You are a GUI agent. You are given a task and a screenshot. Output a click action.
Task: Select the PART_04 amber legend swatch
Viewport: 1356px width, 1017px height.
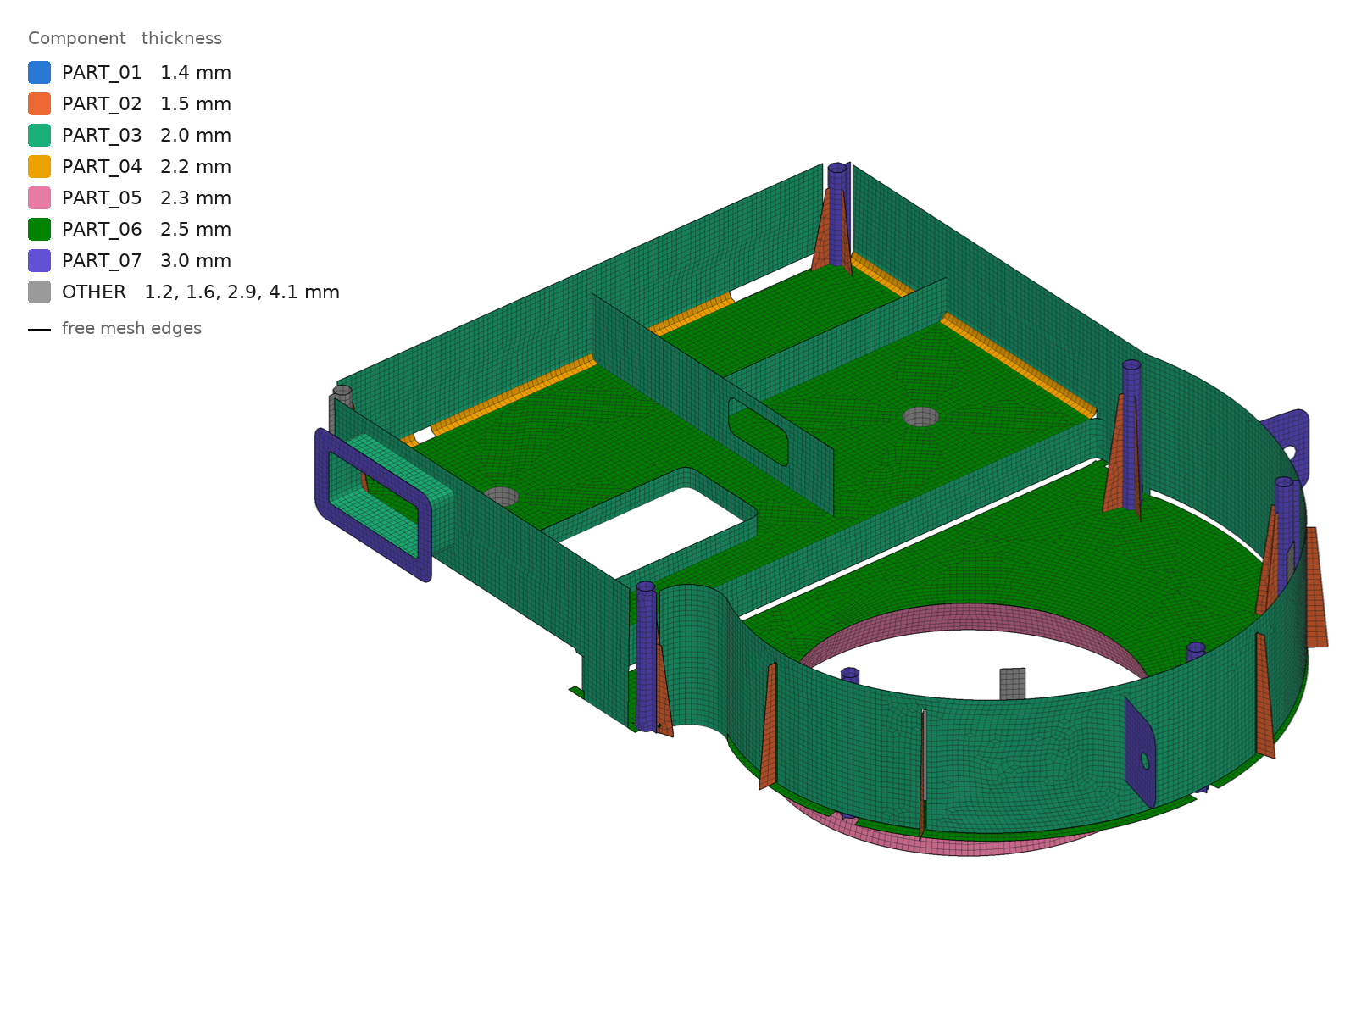click(x=39, y=167)
